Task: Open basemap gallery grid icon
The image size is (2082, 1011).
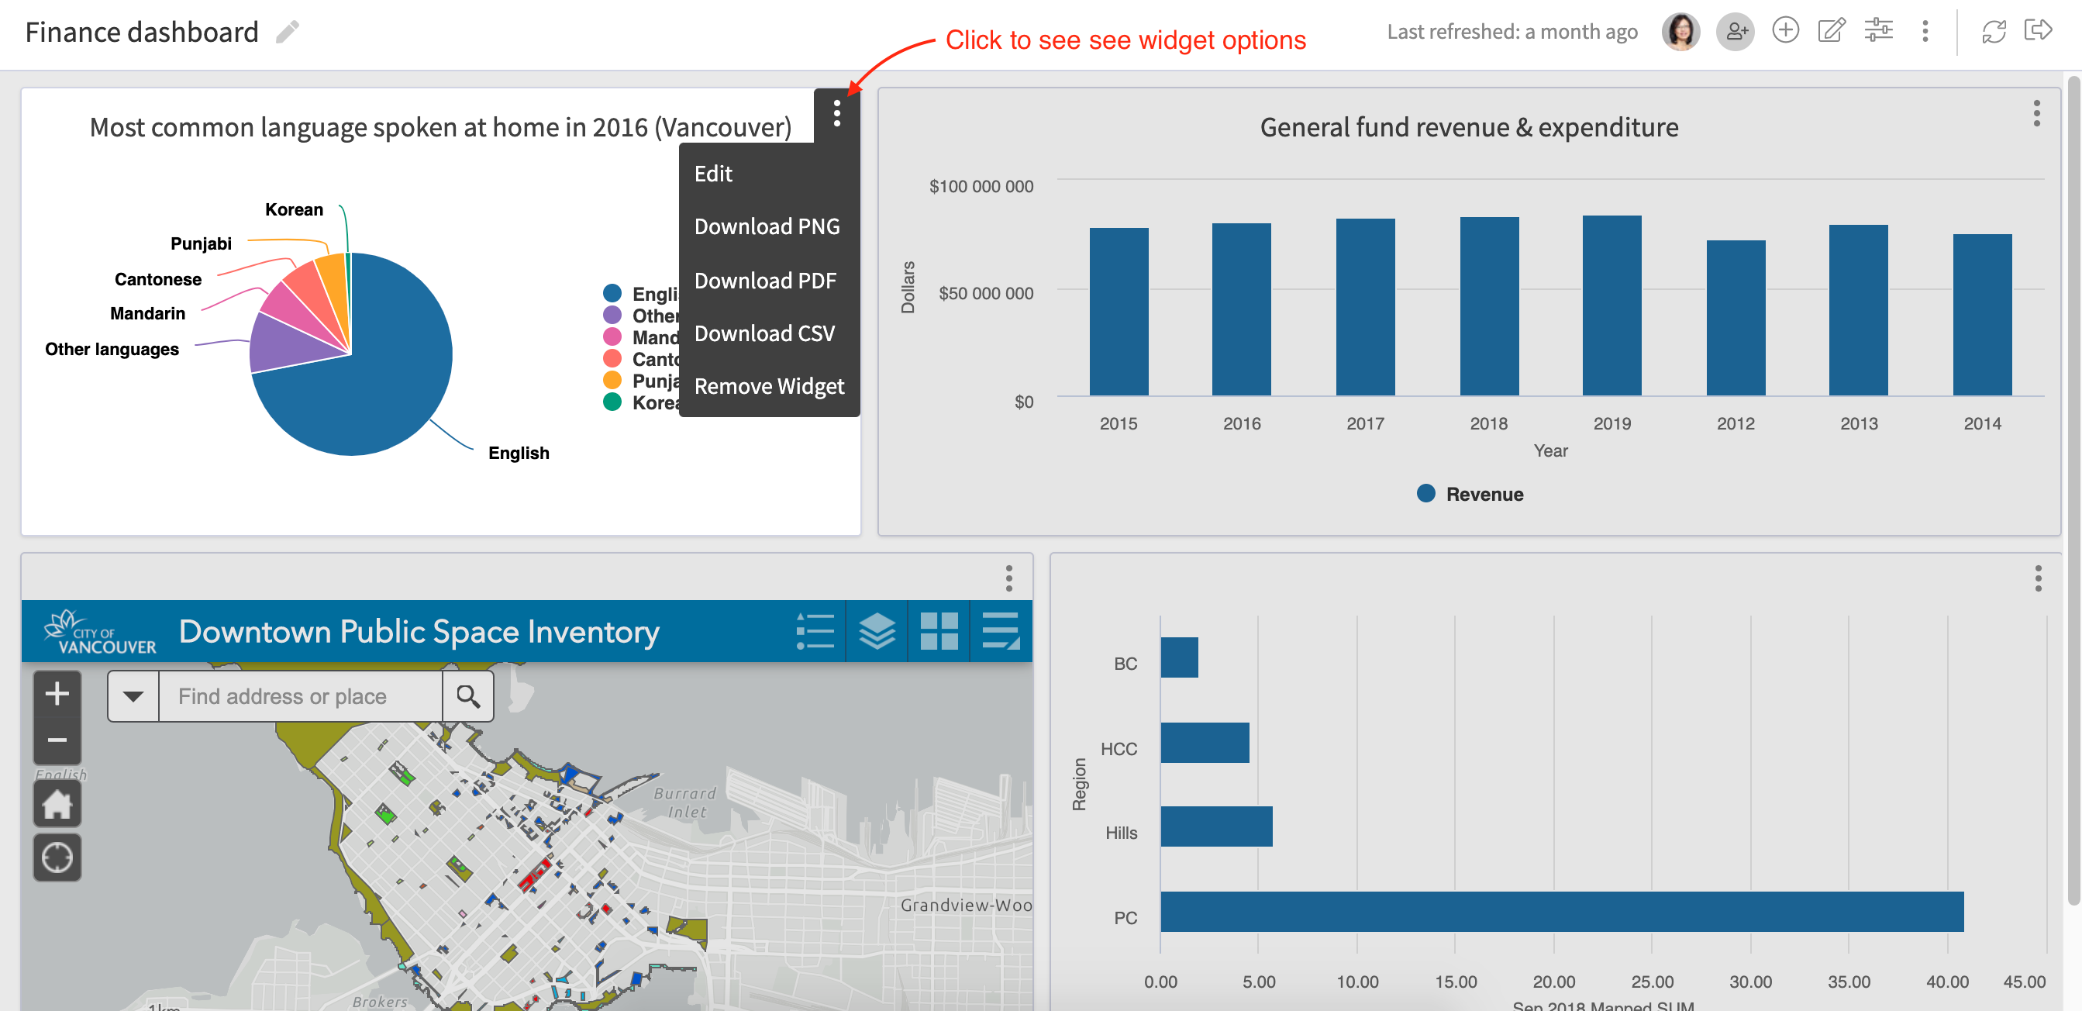Action: [x=939, y=630]
